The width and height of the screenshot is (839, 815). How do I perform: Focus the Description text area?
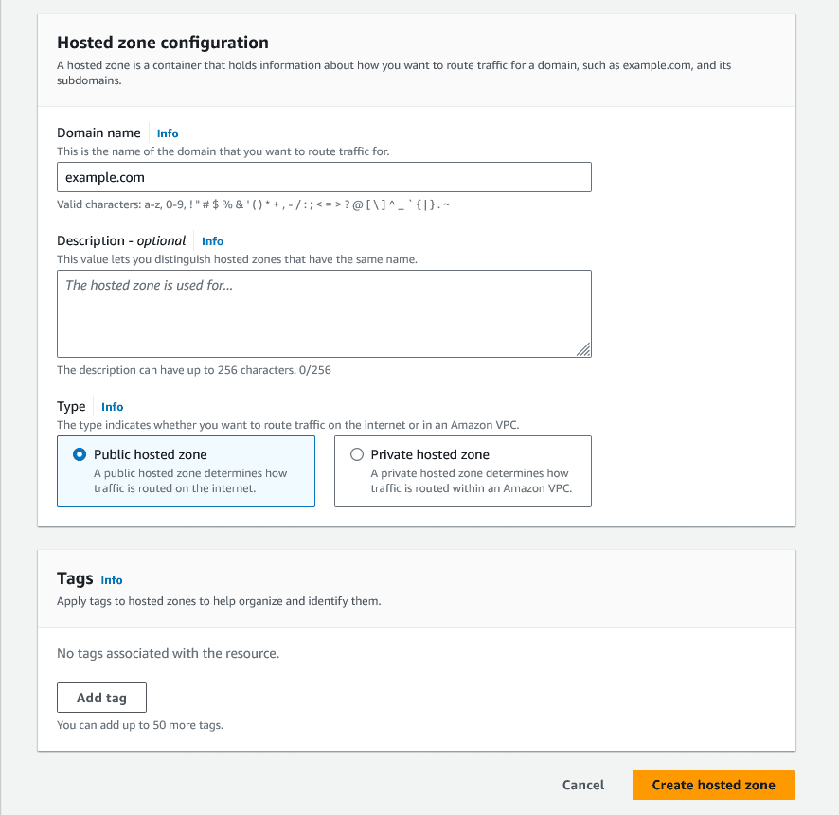324,313
